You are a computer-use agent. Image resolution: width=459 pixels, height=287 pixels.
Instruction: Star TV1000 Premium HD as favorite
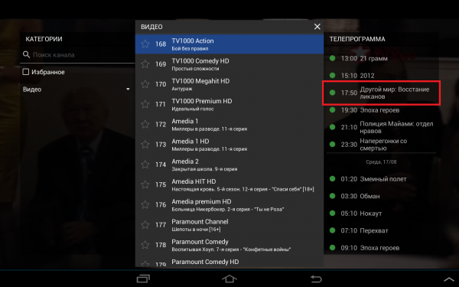pos(145,104)
